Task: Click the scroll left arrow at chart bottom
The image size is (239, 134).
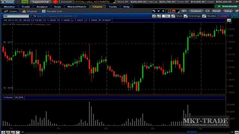Action: point(22,133)
